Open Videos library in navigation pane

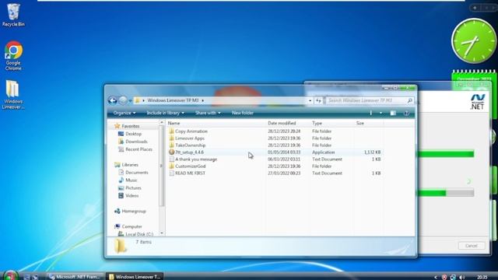pos(128,195)
